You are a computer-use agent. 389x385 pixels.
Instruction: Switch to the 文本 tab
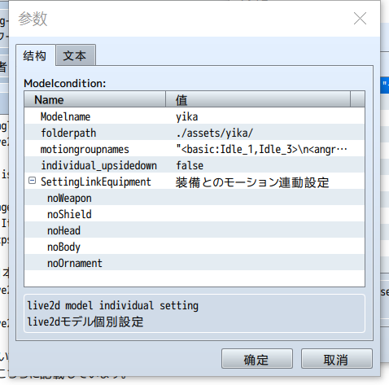pyautogui.click(x=76, y=56)
